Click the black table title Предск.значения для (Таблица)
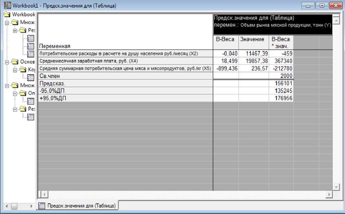The width and height of the screenshot is (345, 214). [x=273, y=24]
